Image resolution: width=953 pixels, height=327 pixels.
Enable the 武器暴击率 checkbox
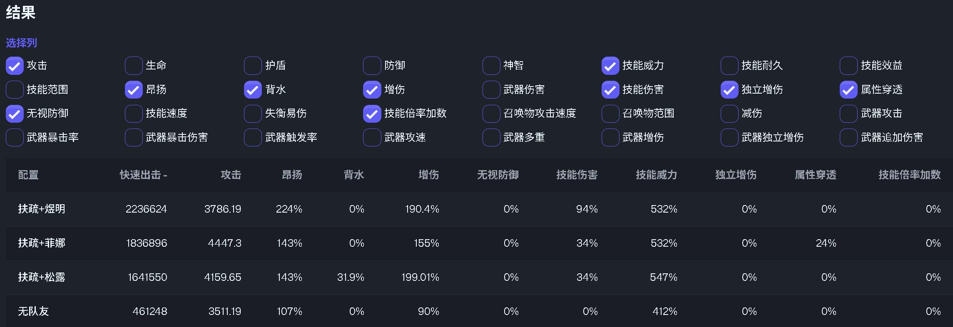[15, 138]
